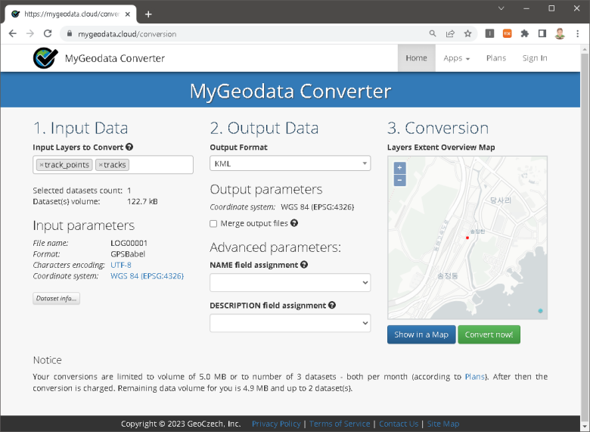Click the padlock site info icon

70,33
